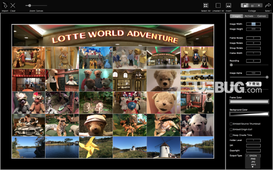Open the Frame Color swatch
The width and height of the screenshot is (273, 170).
(x=249, y=102)
